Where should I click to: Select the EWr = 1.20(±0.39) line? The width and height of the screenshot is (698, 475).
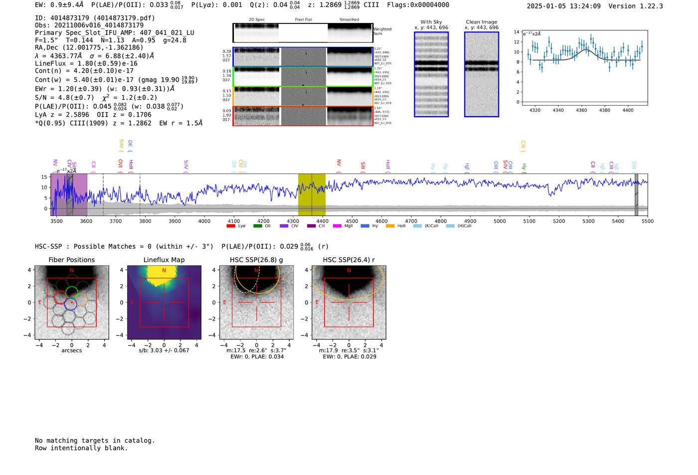105,89
